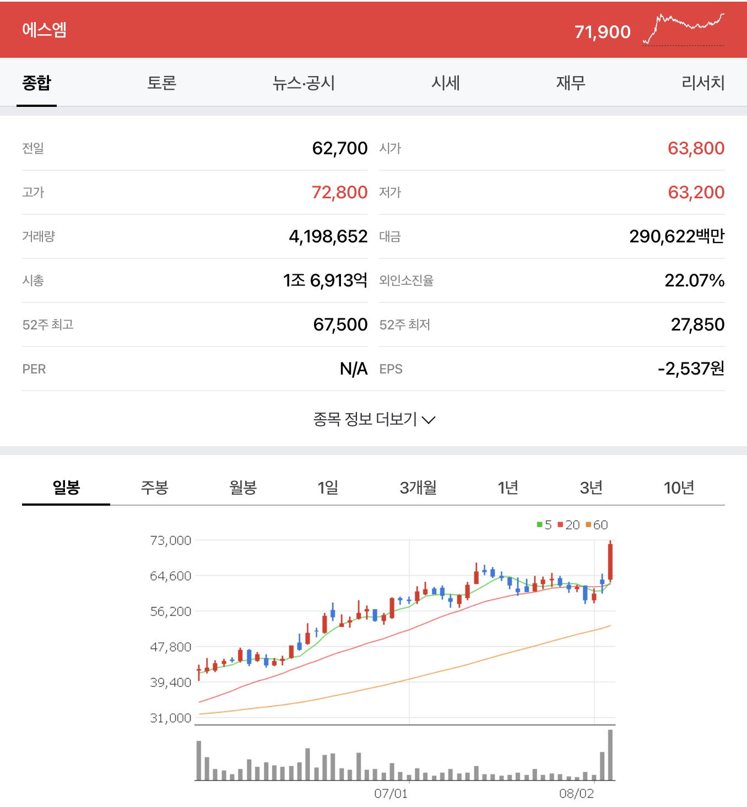Screen dimensions: 747x807
Task: Click the 시가 value 63,800
Action: (696, 148)
